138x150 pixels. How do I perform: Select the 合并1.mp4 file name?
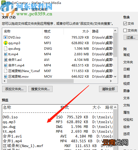(16, 65)
